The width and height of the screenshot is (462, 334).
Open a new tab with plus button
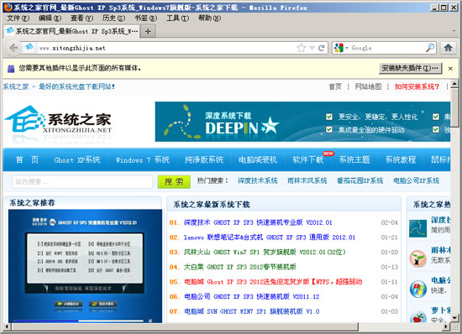pos(148,31)
